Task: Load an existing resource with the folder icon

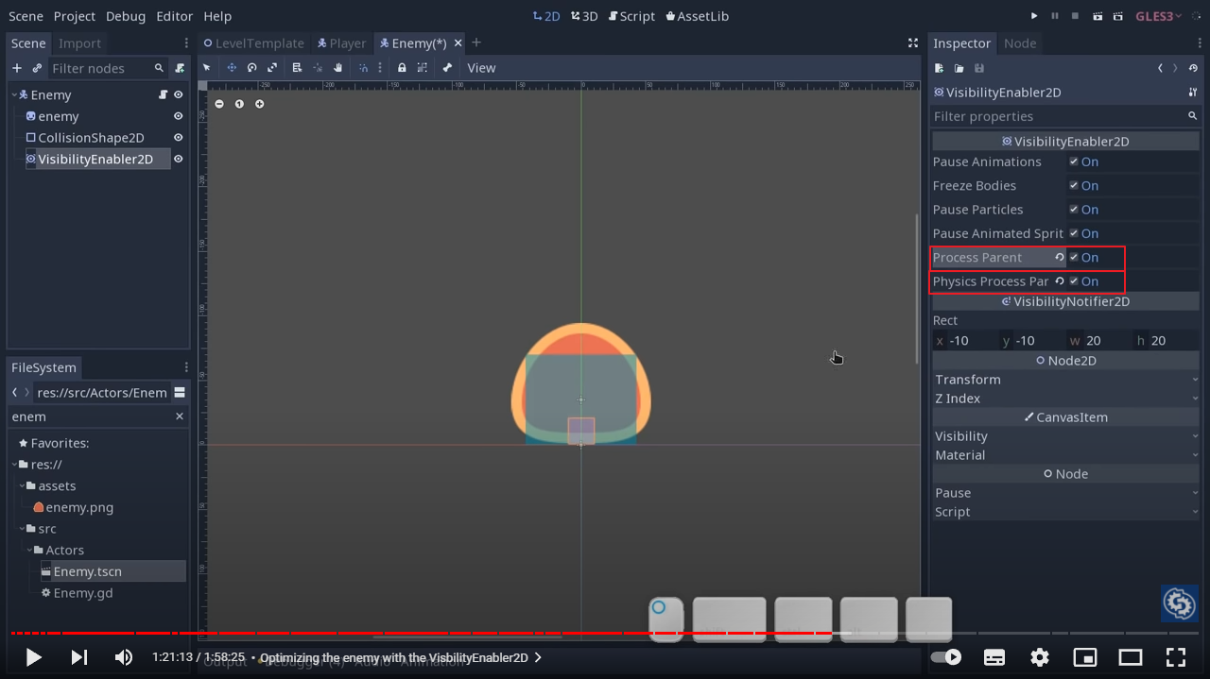Action: [x=959, y=68]
